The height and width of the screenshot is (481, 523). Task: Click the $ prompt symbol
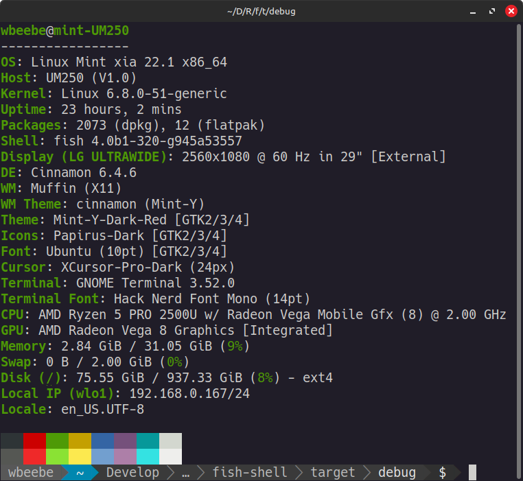[x=442, y=472]
